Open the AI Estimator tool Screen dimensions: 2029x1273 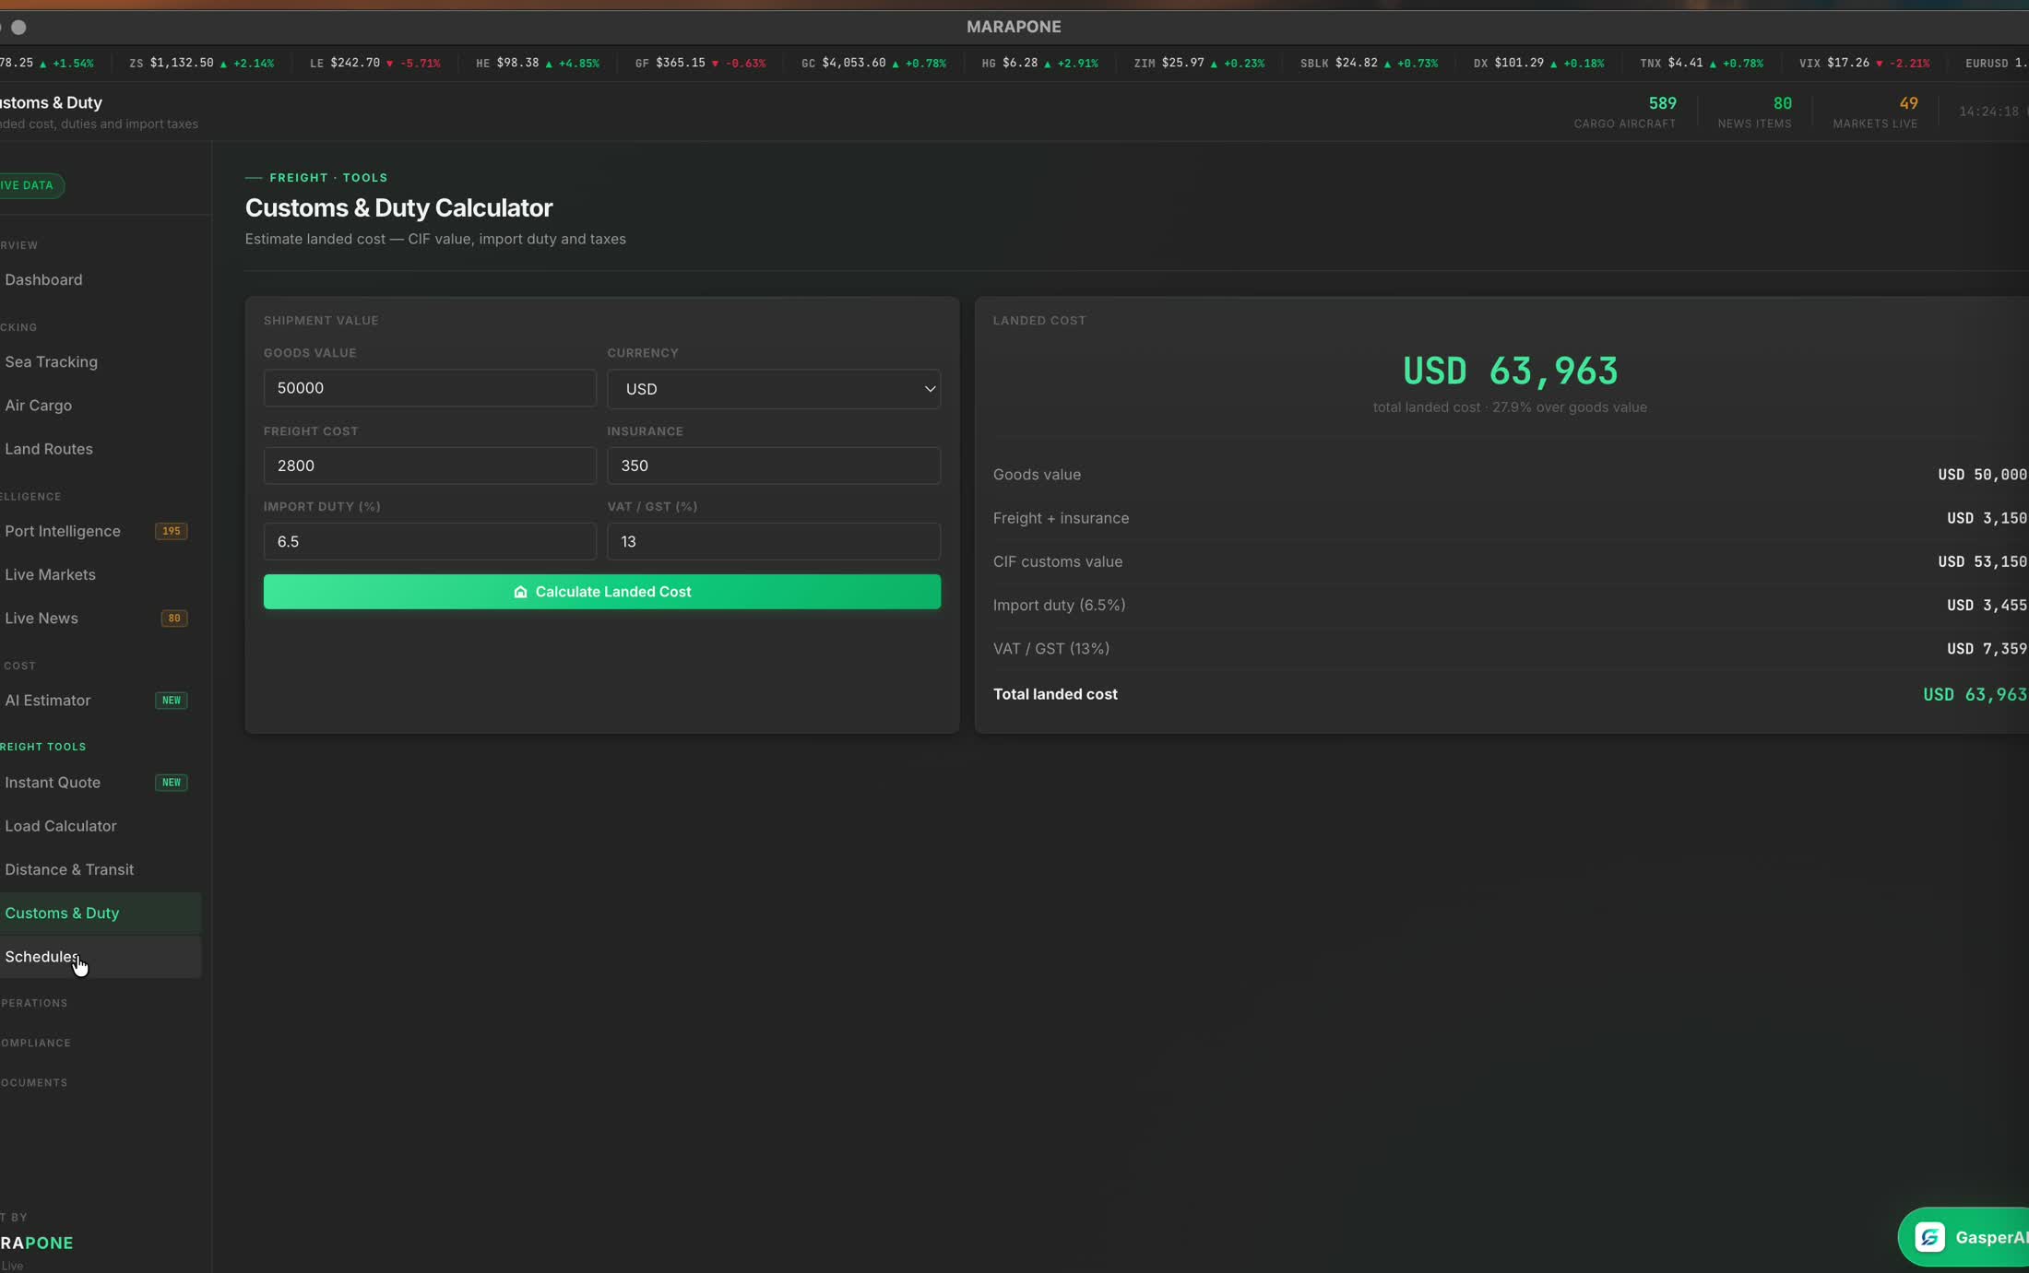(x=48, y=700)
